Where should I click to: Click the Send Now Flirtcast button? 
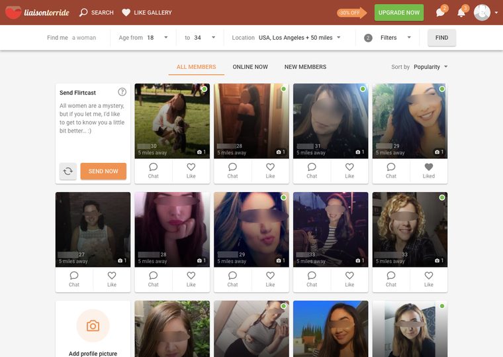pyautogui.click(x=103, y=171)
